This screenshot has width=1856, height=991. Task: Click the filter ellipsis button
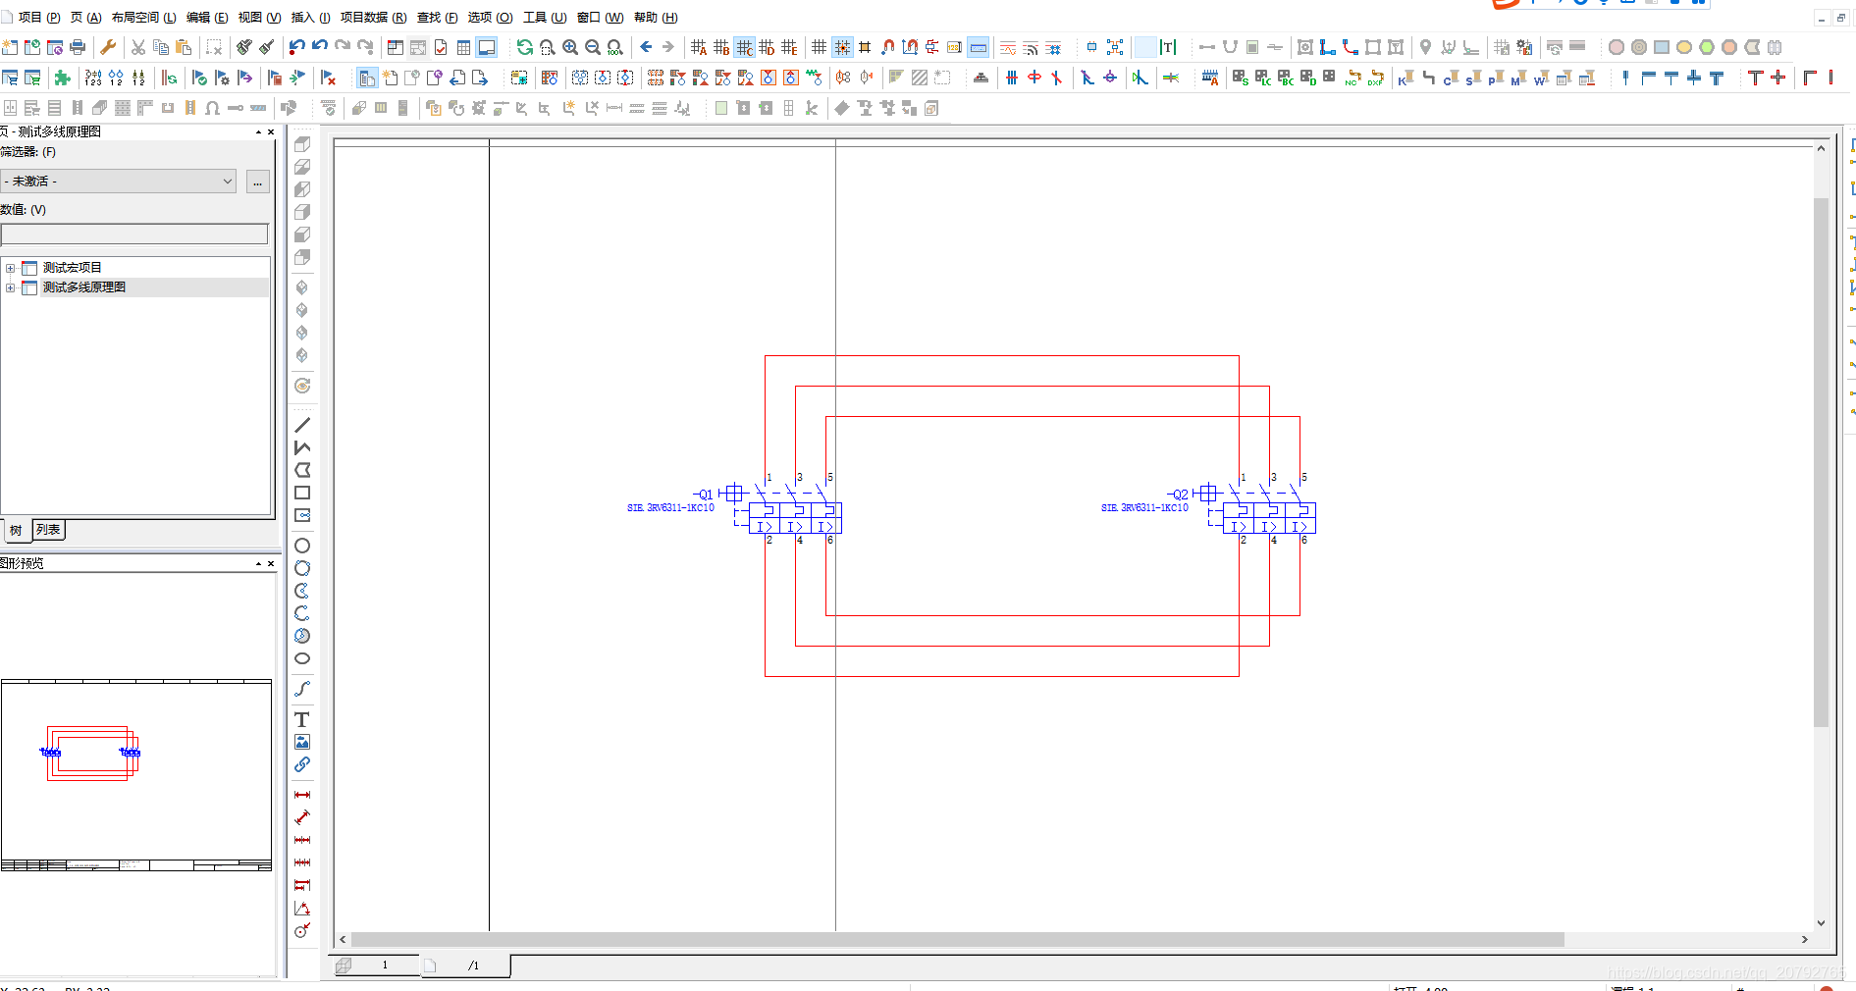pos(258,182)
